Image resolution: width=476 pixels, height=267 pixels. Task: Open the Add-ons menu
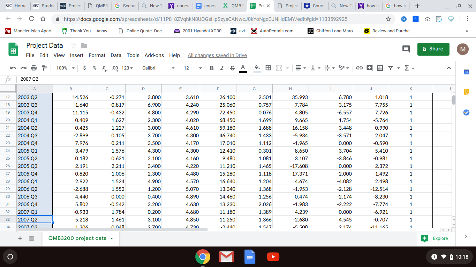154,55
